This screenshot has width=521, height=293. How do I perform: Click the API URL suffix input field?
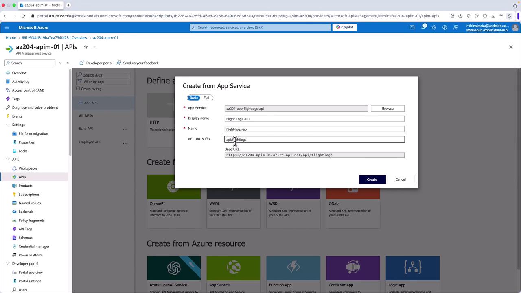point(314,139)
